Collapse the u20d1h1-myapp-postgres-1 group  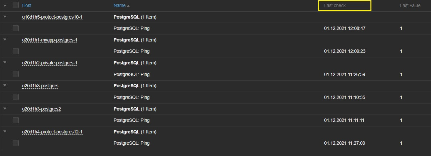coord(5,39)
